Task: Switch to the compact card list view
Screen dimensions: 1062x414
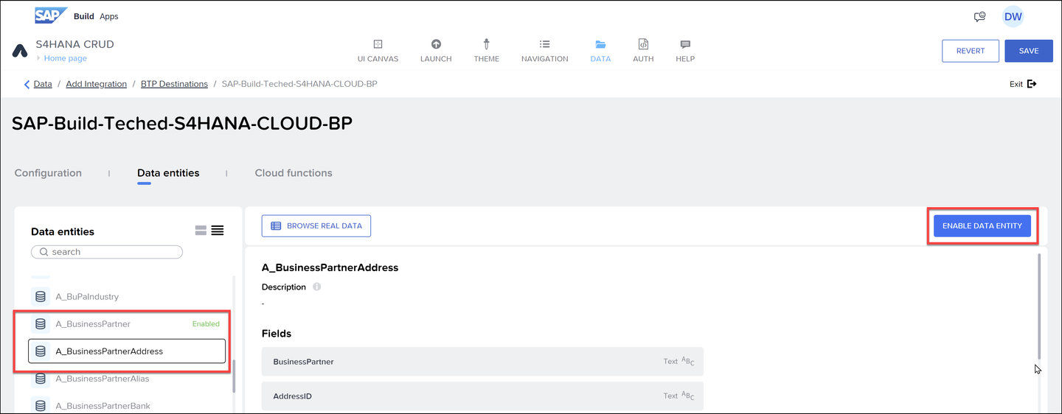Action: pyautogui.click(x=201, y=231)
